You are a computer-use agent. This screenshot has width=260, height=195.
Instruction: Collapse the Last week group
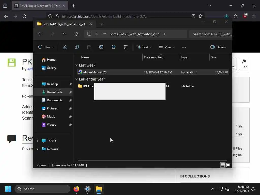(x=76, y=65)
